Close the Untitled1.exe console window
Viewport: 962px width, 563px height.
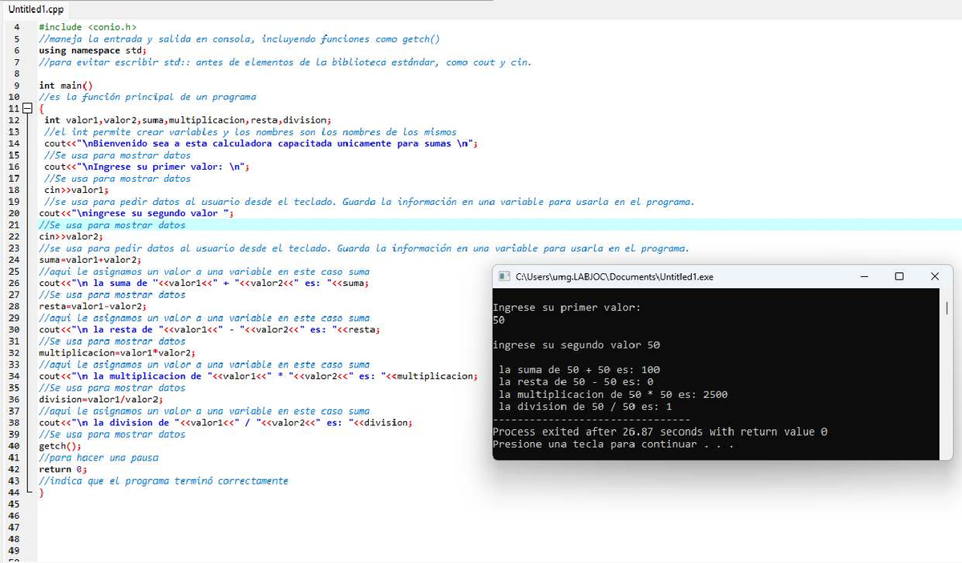coord(935,276)
